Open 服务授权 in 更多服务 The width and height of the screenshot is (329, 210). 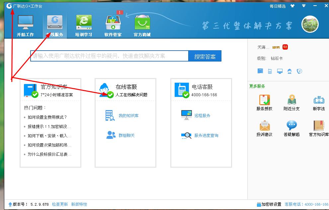[264, 103]
